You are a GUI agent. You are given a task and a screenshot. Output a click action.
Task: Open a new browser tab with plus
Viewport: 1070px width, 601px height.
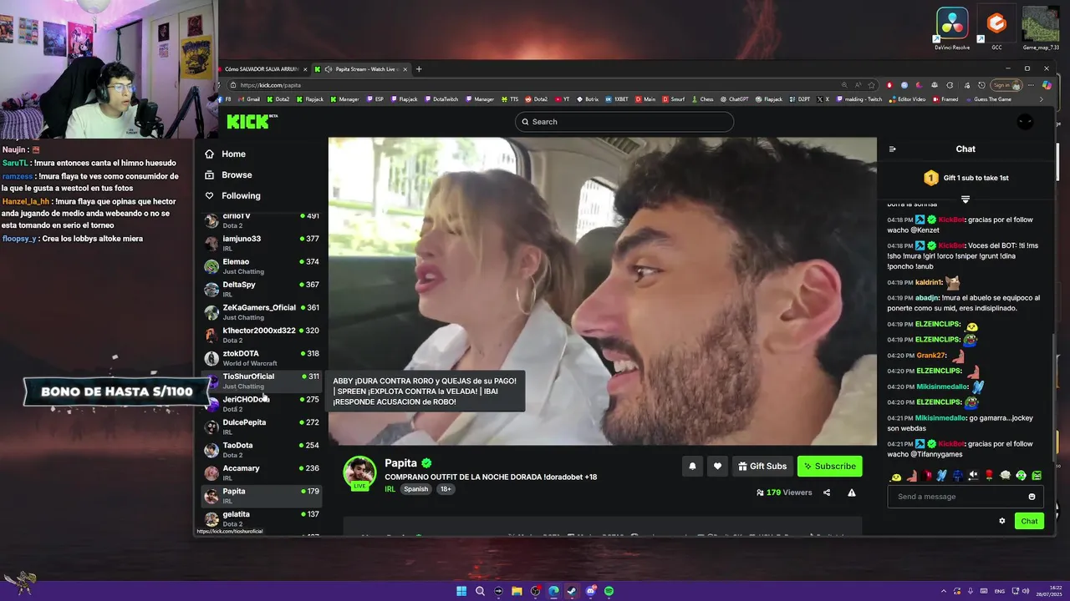coord(419,69)
